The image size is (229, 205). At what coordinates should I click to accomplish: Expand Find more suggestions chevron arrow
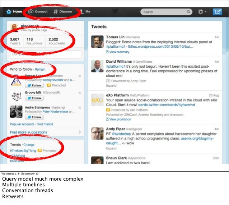tap(80, 132)
